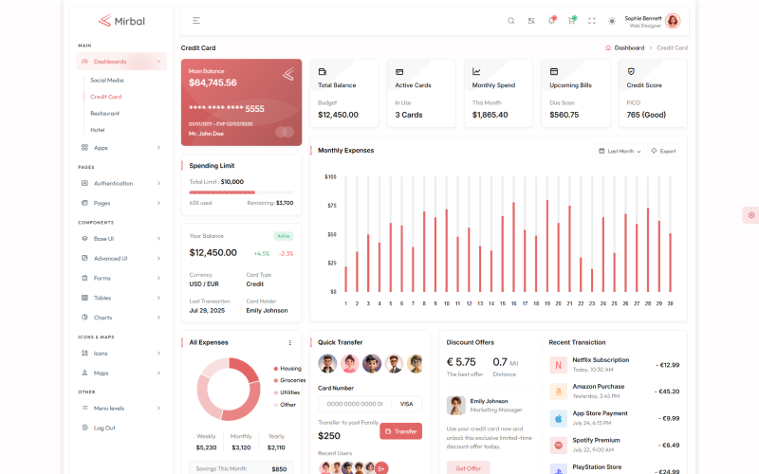Open the language translation icon
The width and height of the screenshot is (759, 474).
pos(531,20)
